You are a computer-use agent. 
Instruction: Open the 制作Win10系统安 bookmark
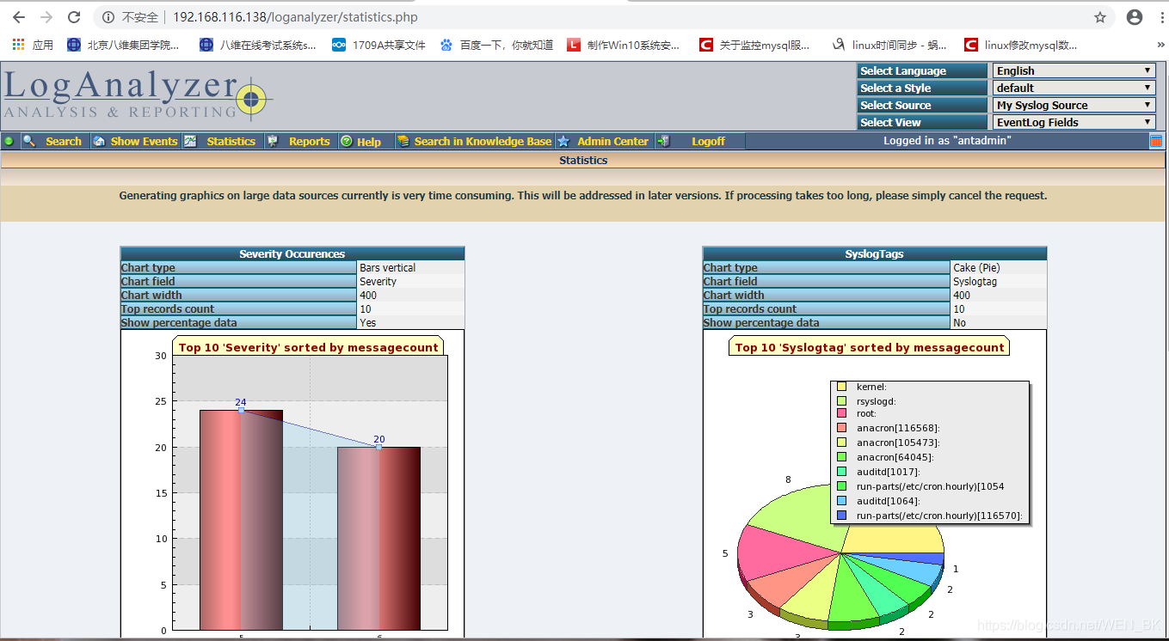click(x=624, y=45)
